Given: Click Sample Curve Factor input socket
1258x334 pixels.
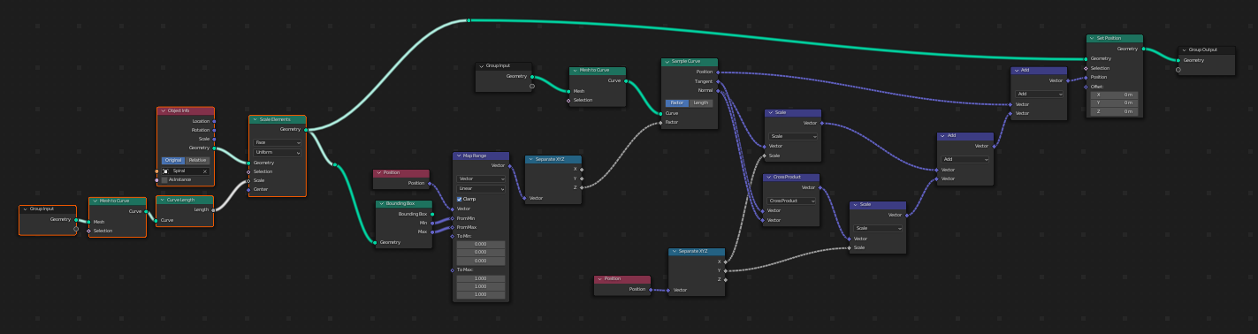Looking at the screenshot, I should 660,122.
